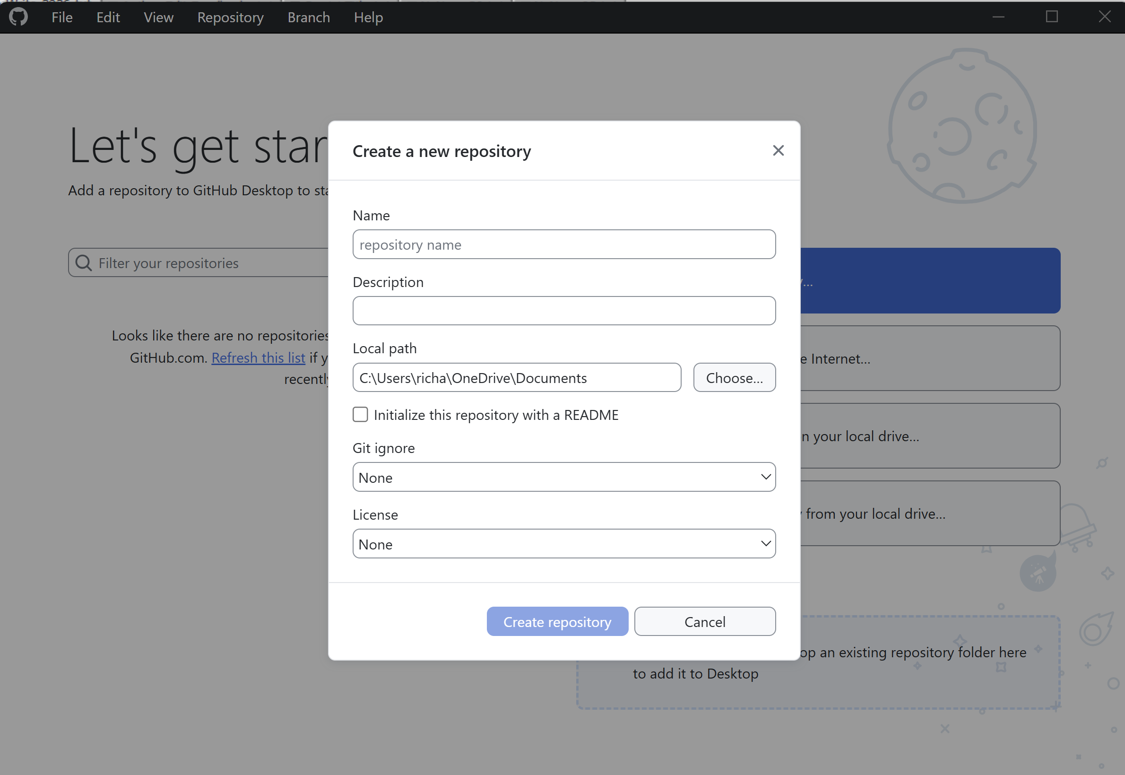This screenshot has width=1125, height=775.
Task: Open the Help menu
Action: click(368, 17)
